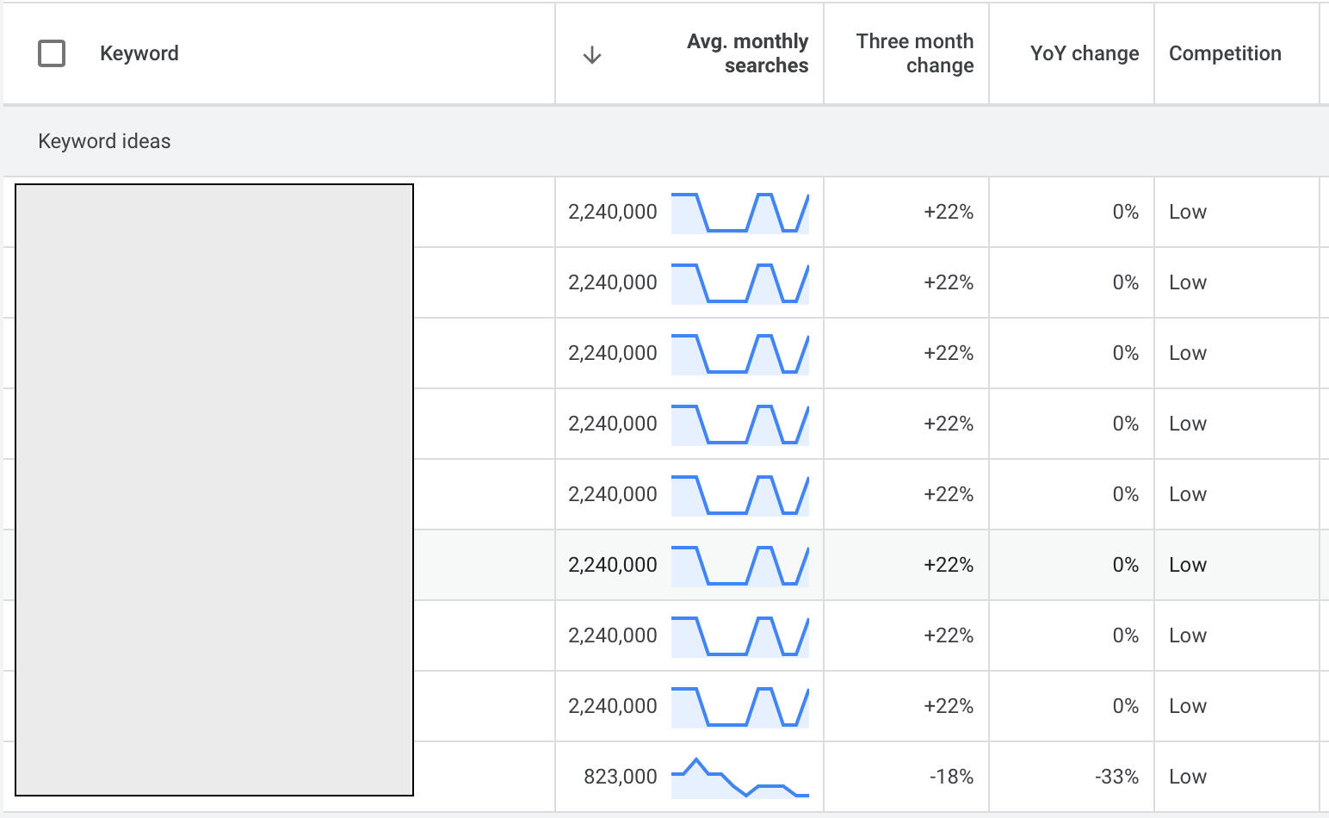The height and width of the screenshot is (818, 1329).
Task: Sort by the YoY change column
Action: pos(1084,53)
